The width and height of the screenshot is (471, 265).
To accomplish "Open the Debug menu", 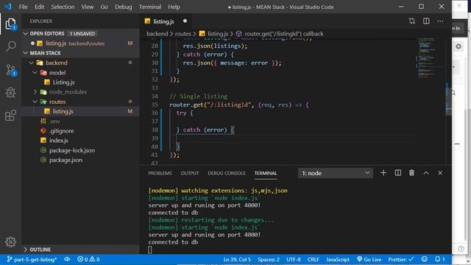I will tap(123, 7).
